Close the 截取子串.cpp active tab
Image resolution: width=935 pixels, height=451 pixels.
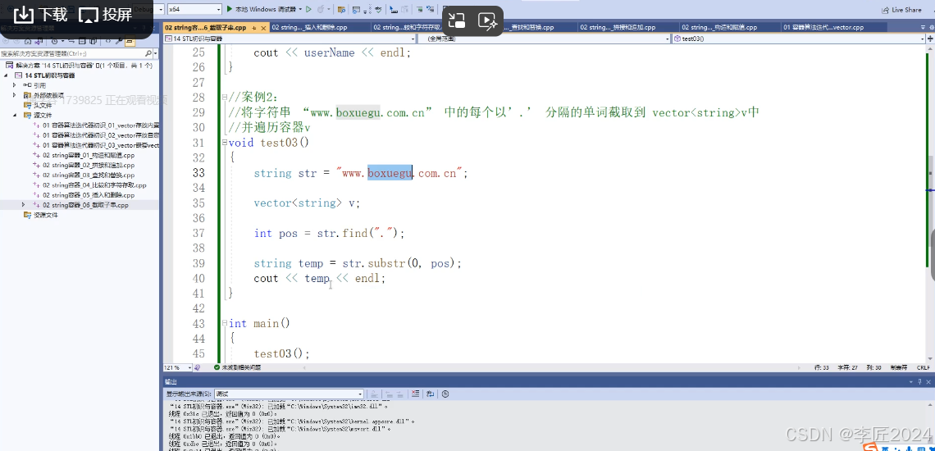263,27
